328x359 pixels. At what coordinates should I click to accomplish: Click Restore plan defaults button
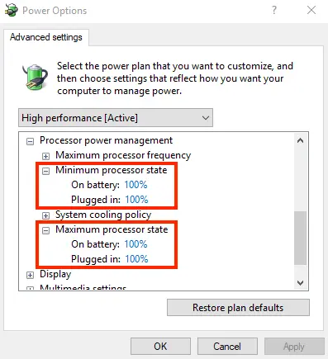point(238,308)
